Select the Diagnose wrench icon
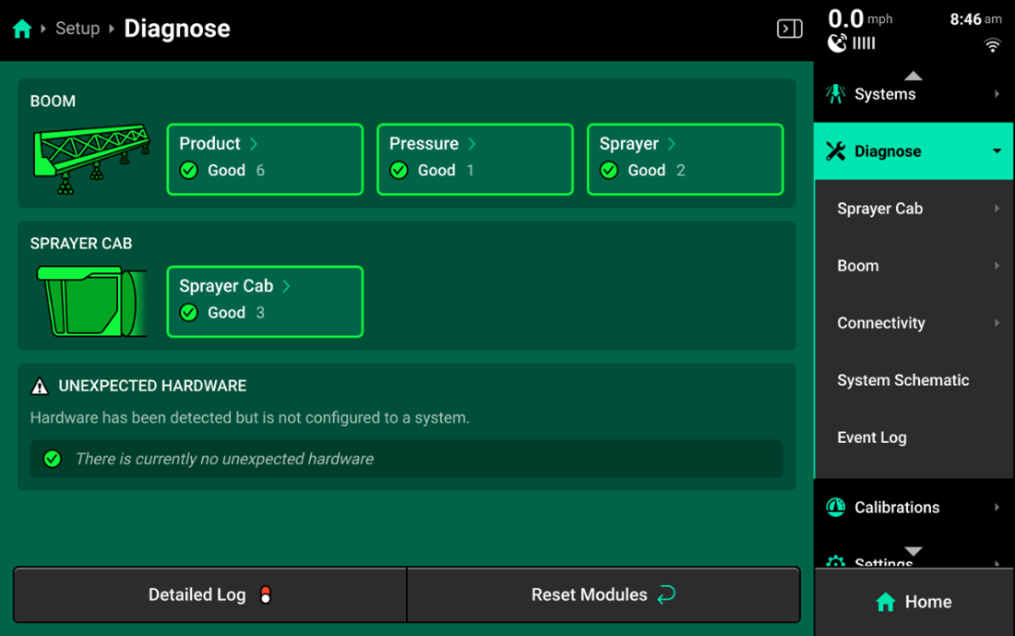1015x636 pixels. [x=835, y=150]
